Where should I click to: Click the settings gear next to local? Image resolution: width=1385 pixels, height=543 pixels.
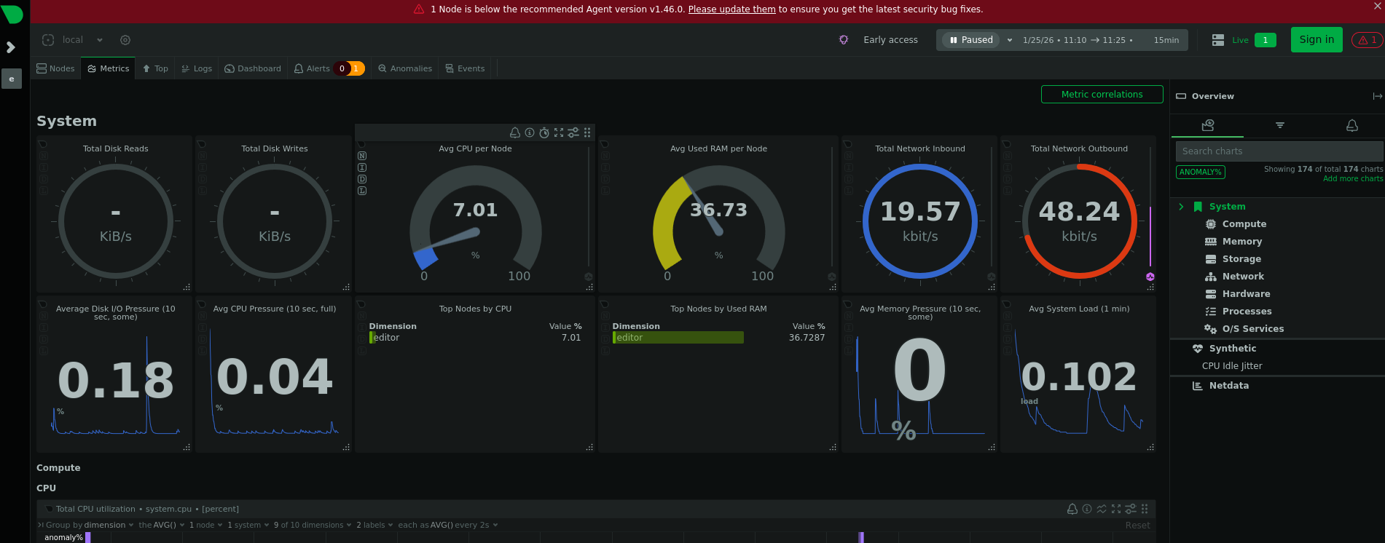pos(125,40)
